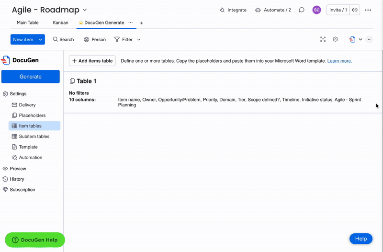
Task: Follow the Learn more link
Action: coord(339,61)
